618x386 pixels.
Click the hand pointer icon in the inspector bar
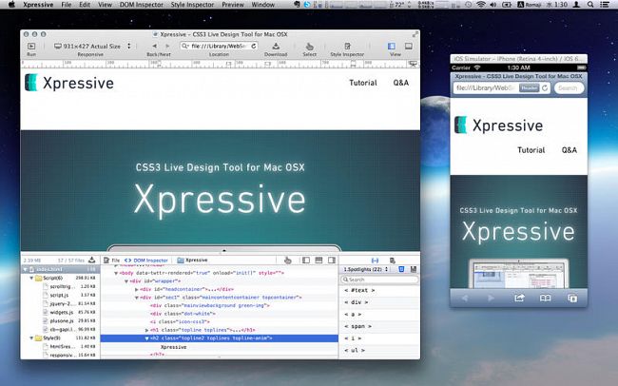pos(286,260)
